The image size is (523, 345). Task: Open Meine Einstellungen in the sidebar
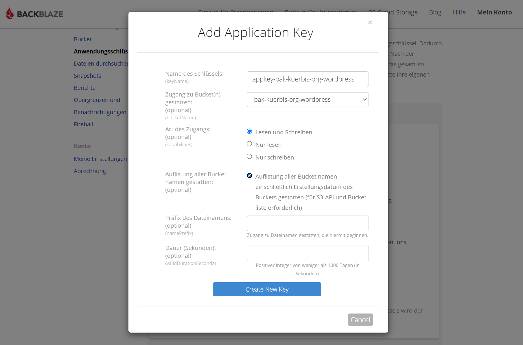pos(100,159)
